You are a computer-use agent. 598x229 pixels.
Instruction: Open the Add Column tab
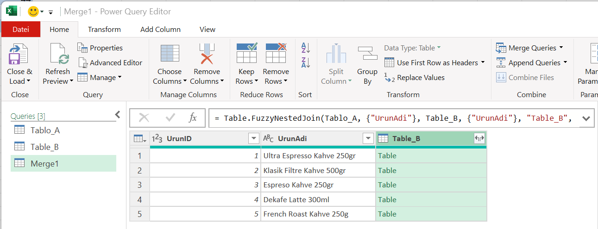[x=160, y=29]
